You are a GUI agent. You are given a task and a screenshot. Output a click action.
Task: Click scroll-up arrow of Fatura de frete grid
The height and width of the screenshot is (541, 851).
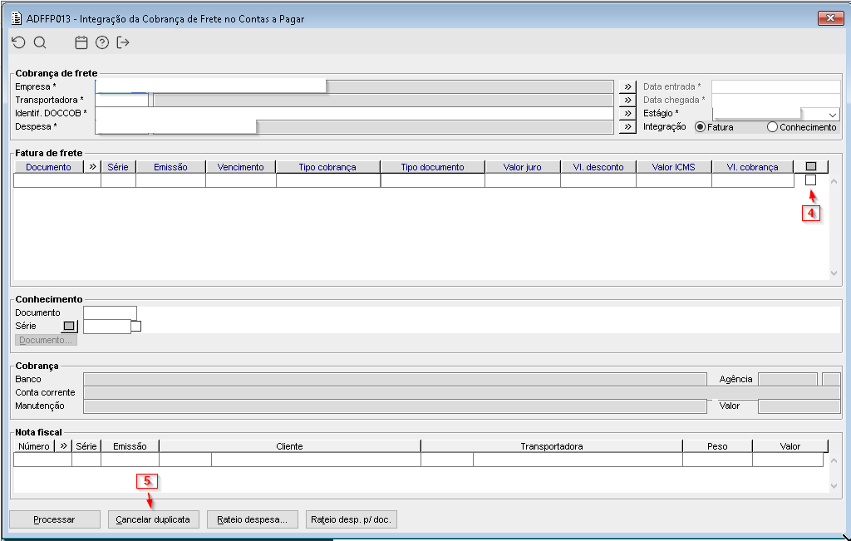[x=834, y=181]
